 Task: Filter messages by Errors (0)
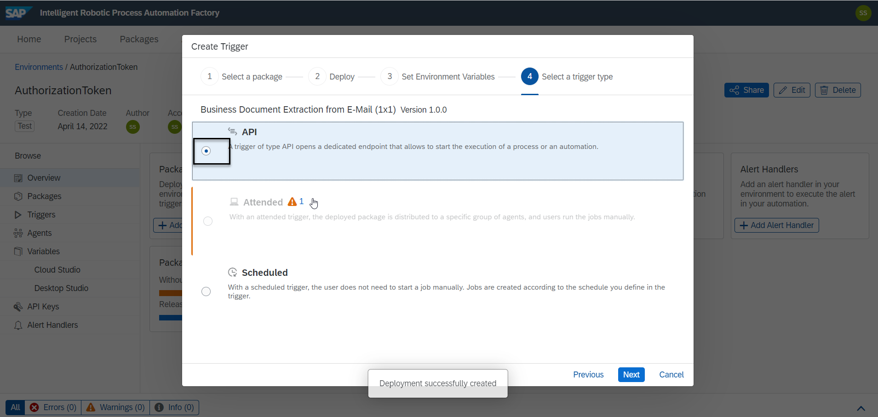[x=53, y=407]
